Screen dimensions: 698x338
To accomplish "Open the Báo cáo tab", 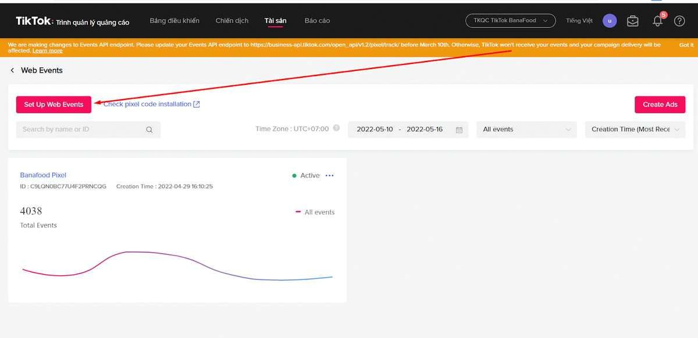I will [317, 21].
